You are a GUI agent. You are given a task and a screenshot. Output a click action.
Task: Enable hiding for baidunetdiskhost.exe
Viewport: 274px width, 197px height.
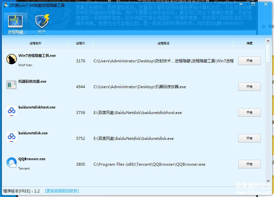(250, 112)
